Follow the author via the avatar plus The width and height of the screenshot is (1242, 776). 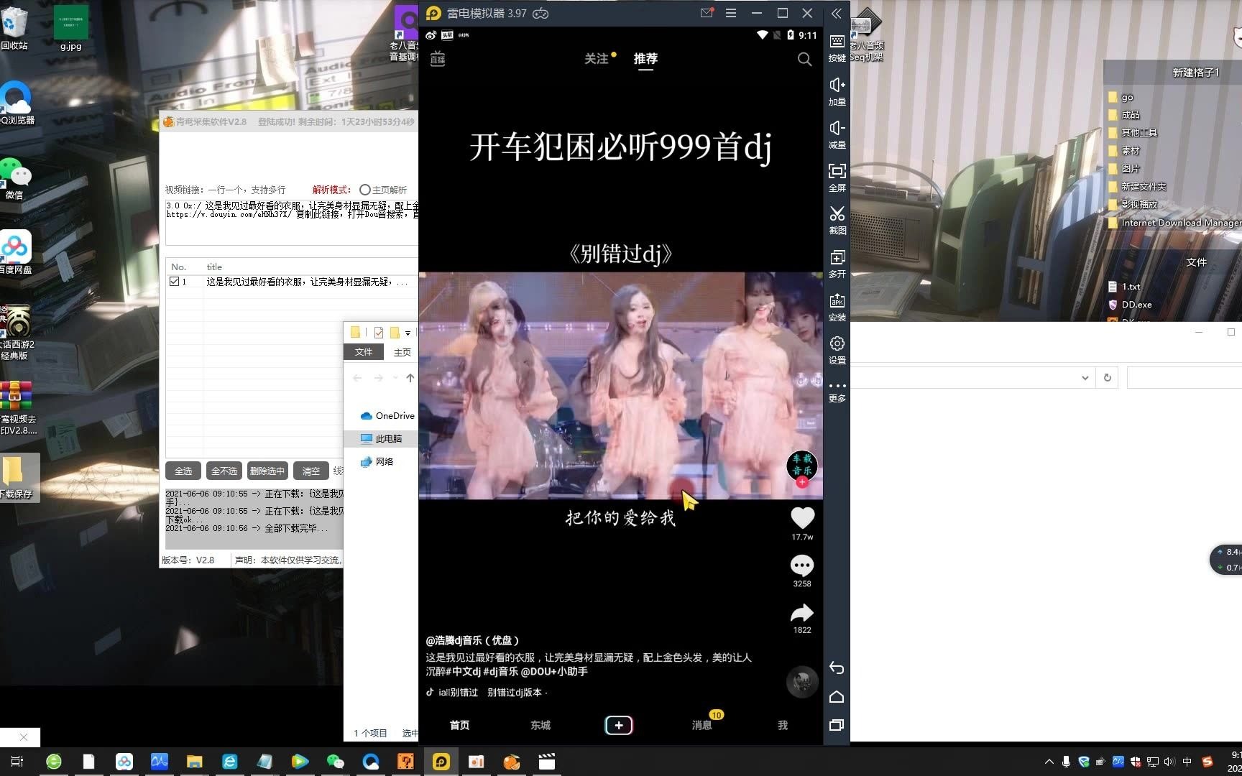802,482
